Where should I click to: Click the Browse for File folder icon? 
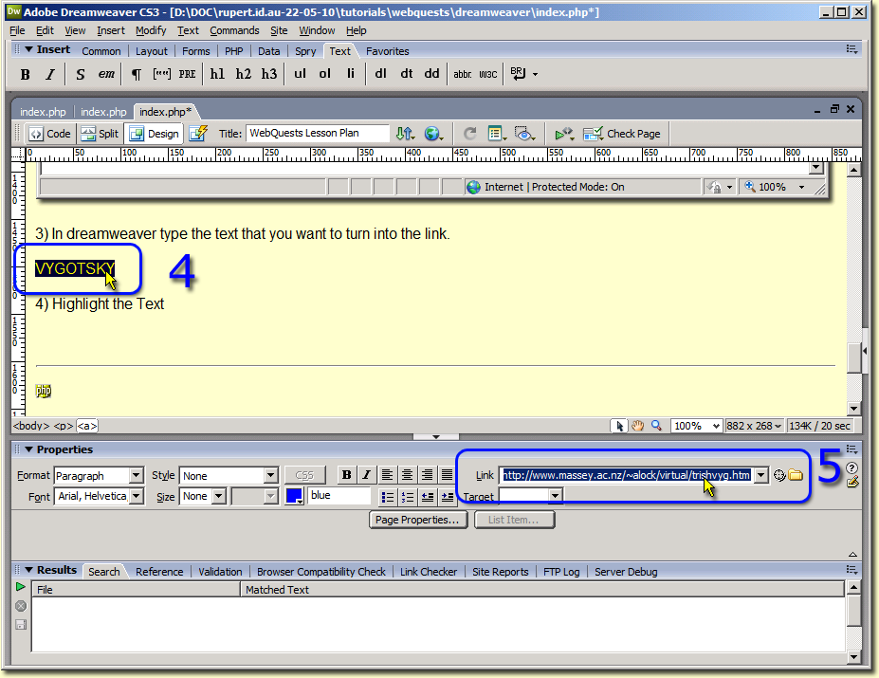point(796,475)
